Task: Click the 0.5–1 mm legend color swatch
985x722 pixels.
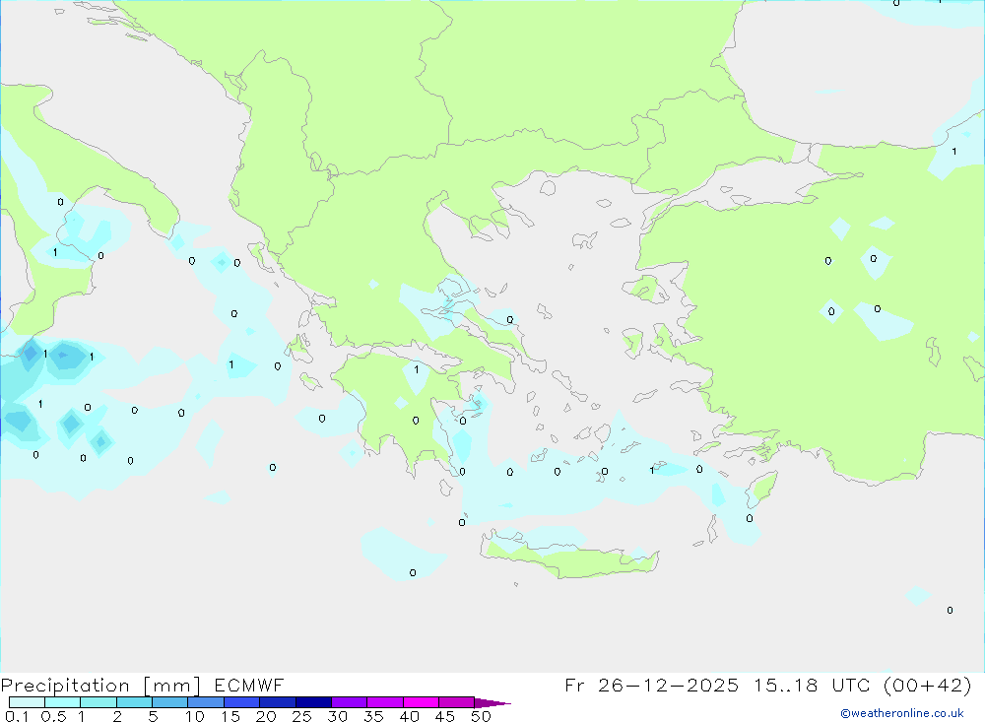Action: click(x=63, y=702)
